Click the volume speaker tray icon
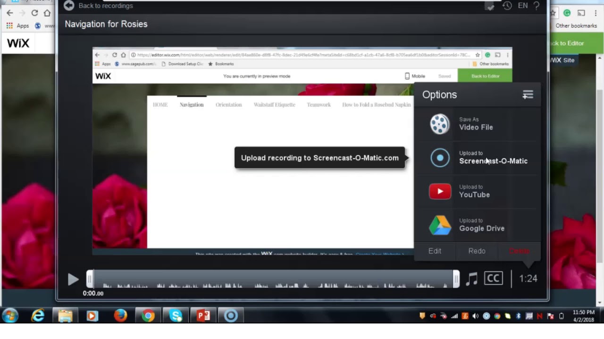The width and height of the screenshot is (604, 339). tap(476, 316)
